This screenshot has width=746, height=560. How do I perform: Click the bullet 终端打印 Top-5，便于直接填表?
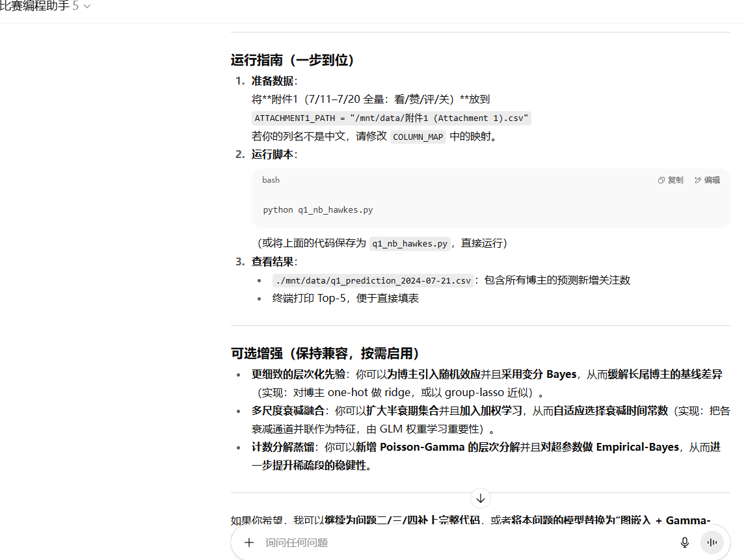[x=345, y=299]
